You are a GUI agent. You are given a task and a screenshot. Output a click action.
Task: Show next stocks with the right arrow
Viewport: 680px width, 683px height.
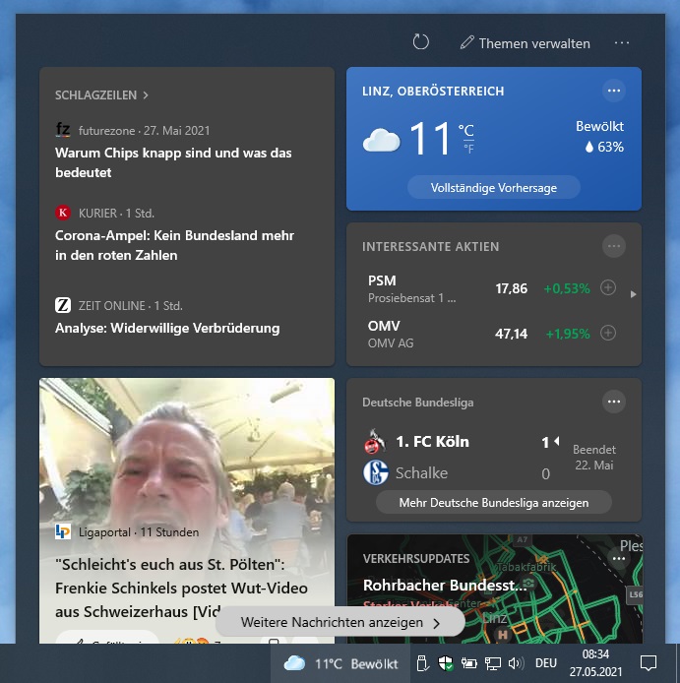click(633, 293)
